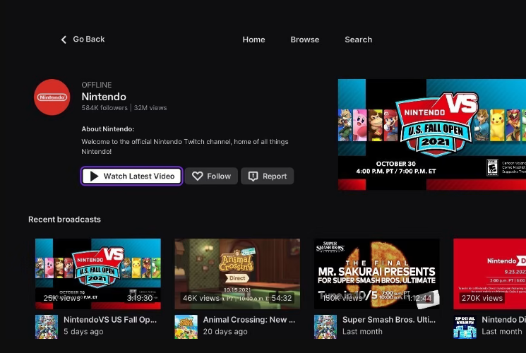Open Smash Bros game icon under NintendoVS US Fall Open

[47, 326]
